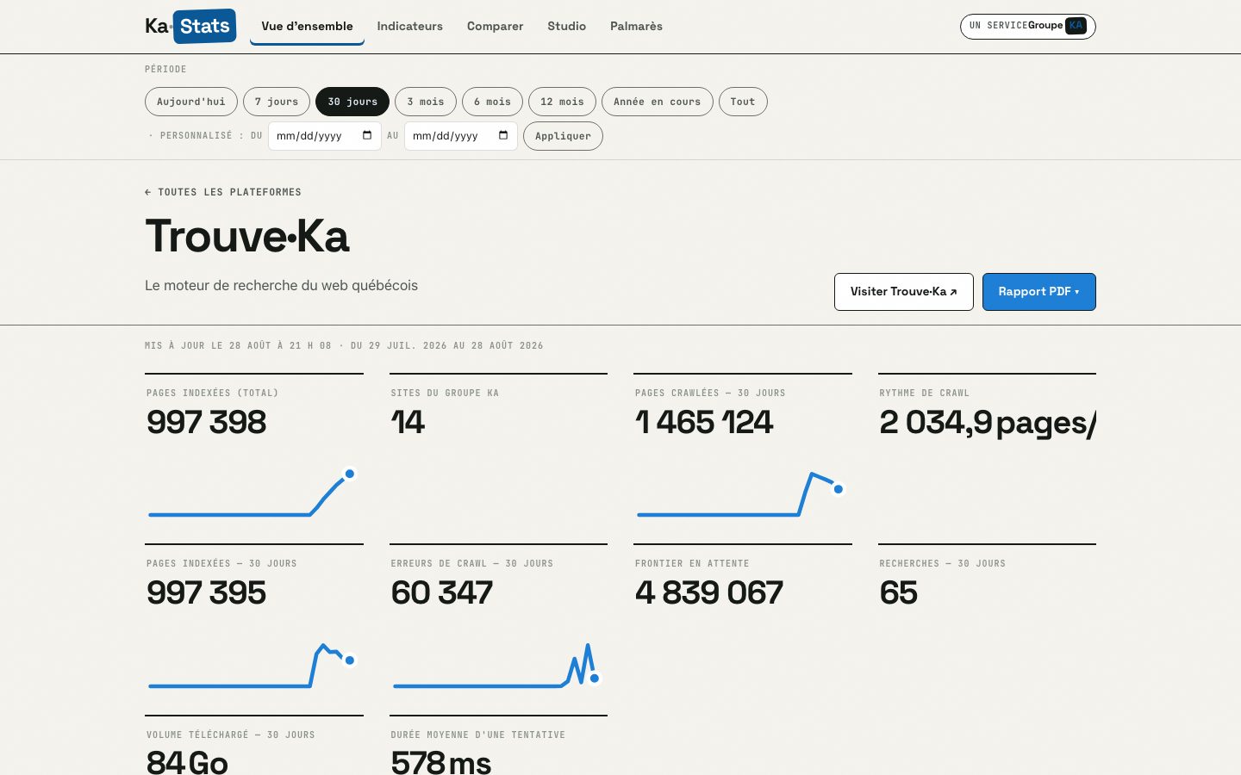Switch the period to 6 mois
This screenshot has width=1241, height=775.
[x=492, y=102]
